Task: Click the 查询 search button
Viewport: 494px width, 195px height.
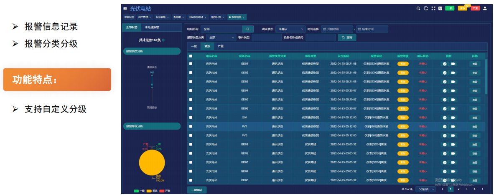Action: coord(347,37)
